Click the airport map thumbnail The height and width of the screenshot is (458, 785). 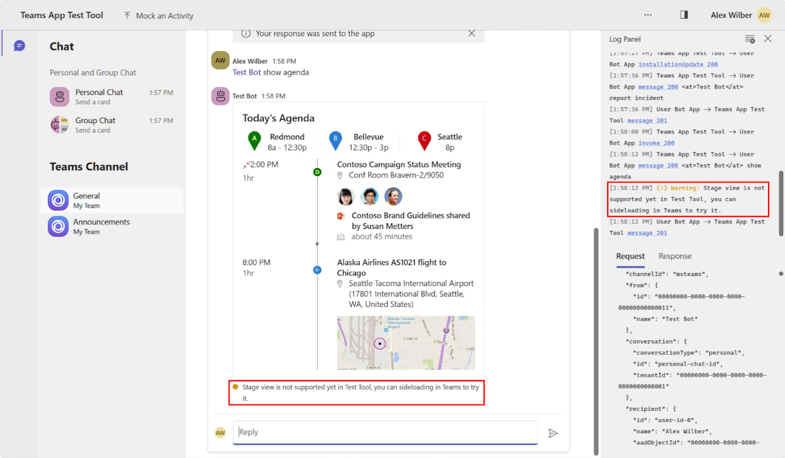tap(406, 343)
